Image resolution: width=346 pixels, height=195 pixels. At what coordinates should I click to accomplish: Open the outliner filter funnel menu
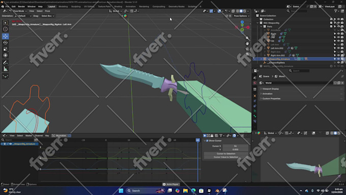click(x=336, y=11)
